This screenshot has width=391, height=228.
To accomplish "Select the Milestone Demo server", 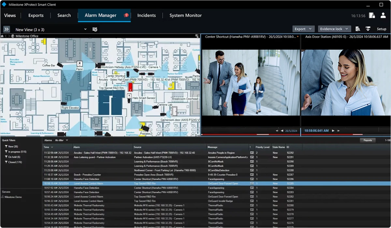I will click(13, 197).
